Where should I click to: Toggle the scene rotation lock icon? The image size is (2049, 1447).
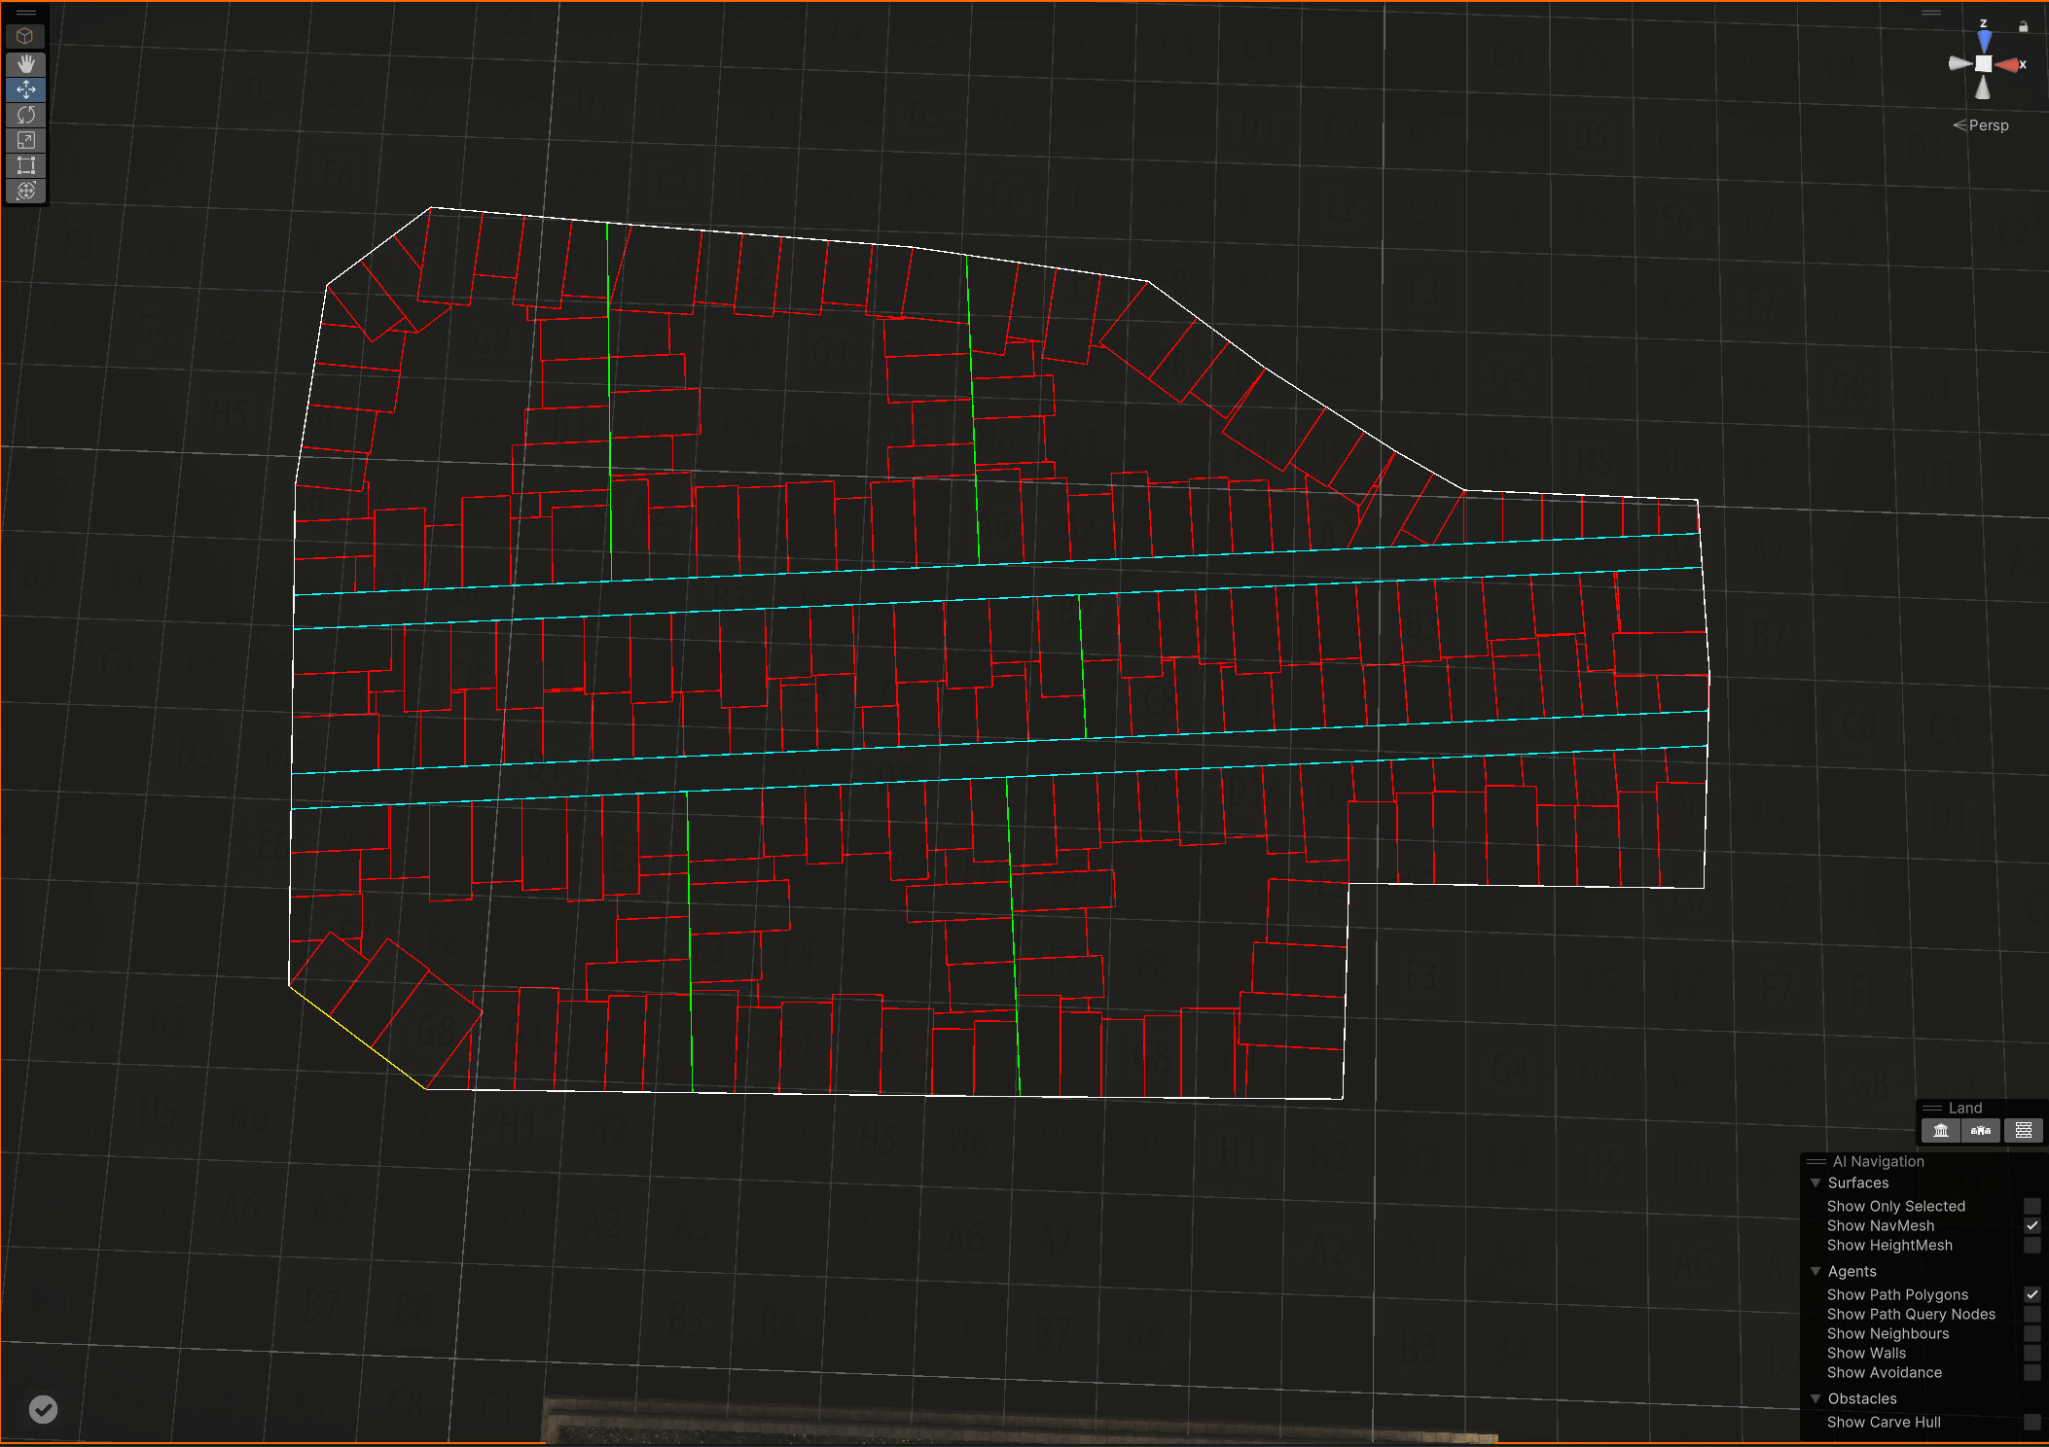[x=2023, y=26]
